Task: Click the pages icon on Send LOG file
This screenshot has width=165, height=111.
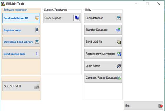Action: click(119, 42)
